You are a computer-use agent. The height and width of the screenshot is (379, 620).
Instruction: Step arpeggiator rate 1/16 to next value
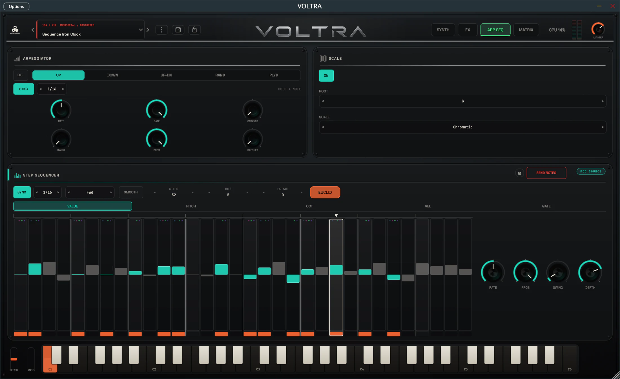[x=63, y=89]
